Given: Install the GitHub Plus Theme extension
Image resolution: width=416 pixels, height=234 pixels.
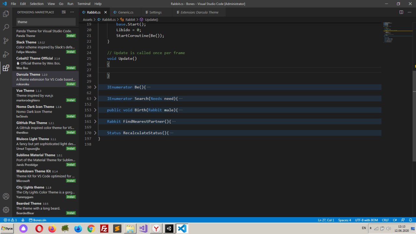Looking at the screenshot, I should [x=71, y=133].
